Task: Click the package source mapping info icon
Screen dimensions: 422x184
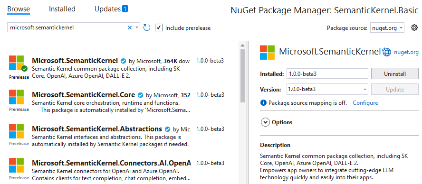Action: (263, 103)
